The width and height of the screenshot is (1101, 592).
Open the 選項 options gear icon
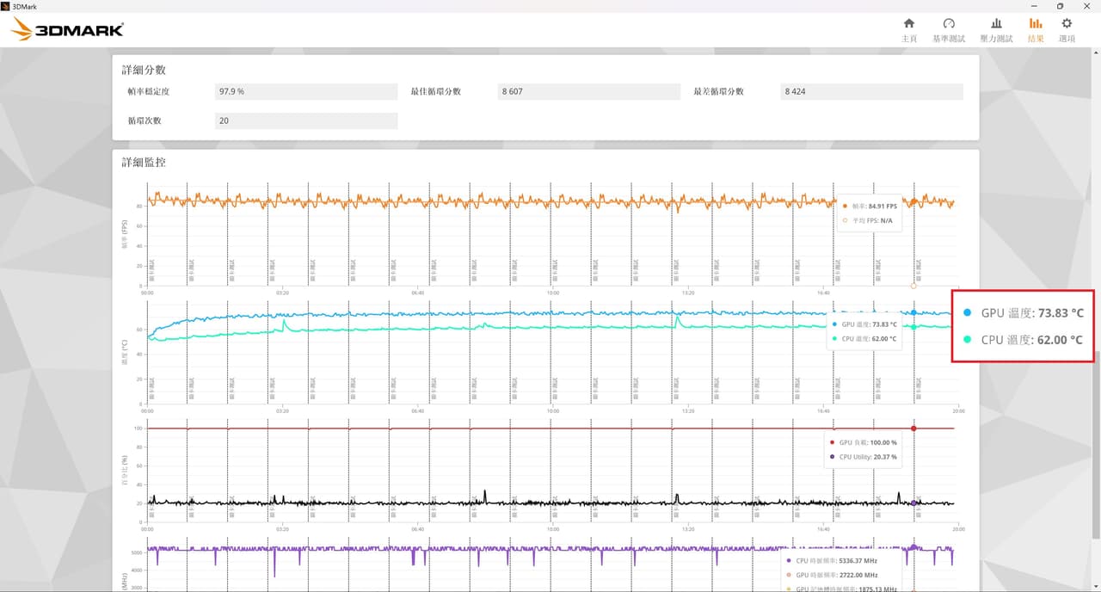[1067, 24]
